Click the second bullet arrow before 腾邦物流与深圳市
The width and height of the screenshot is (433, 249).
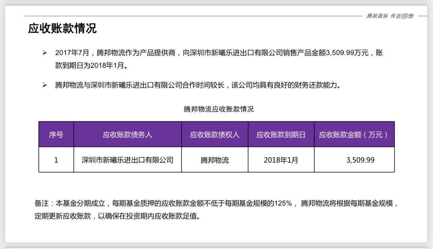pos(45,85)
